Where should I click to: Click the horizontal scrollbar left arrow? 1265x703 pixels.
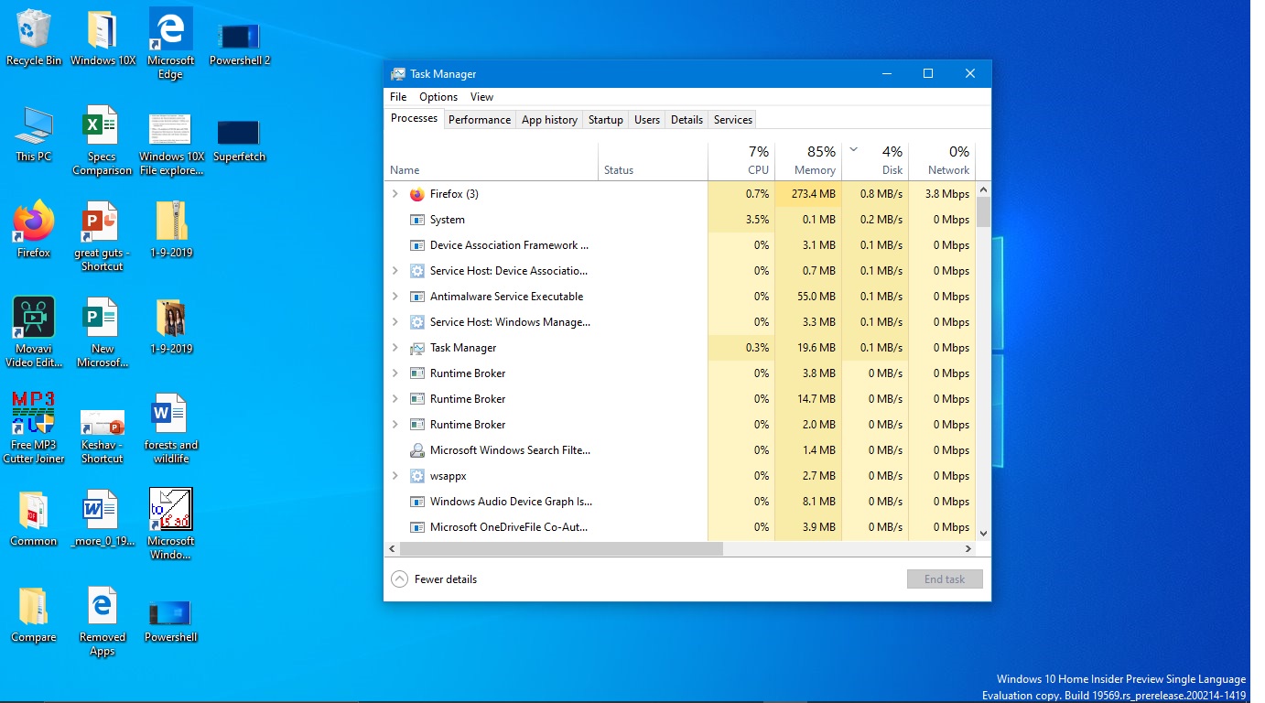tap(393, 549)
